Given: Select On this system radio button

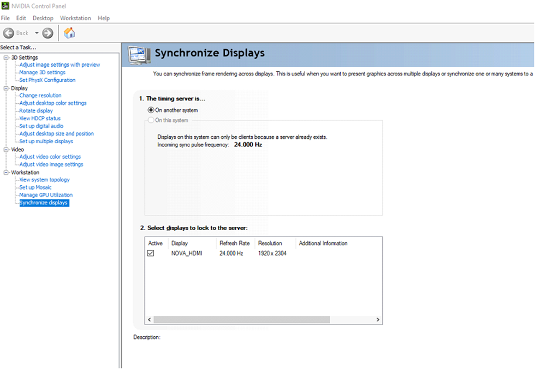Looking at the screenshot, I should (x=151, y=120).
